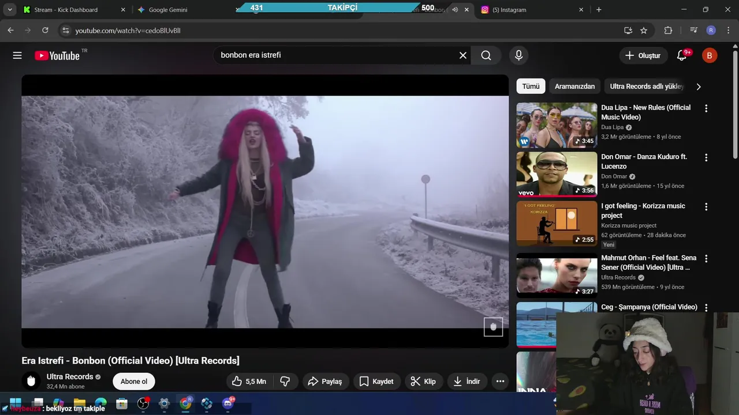Open options for Don Omar Danza Kuduro video

[706, 157]
